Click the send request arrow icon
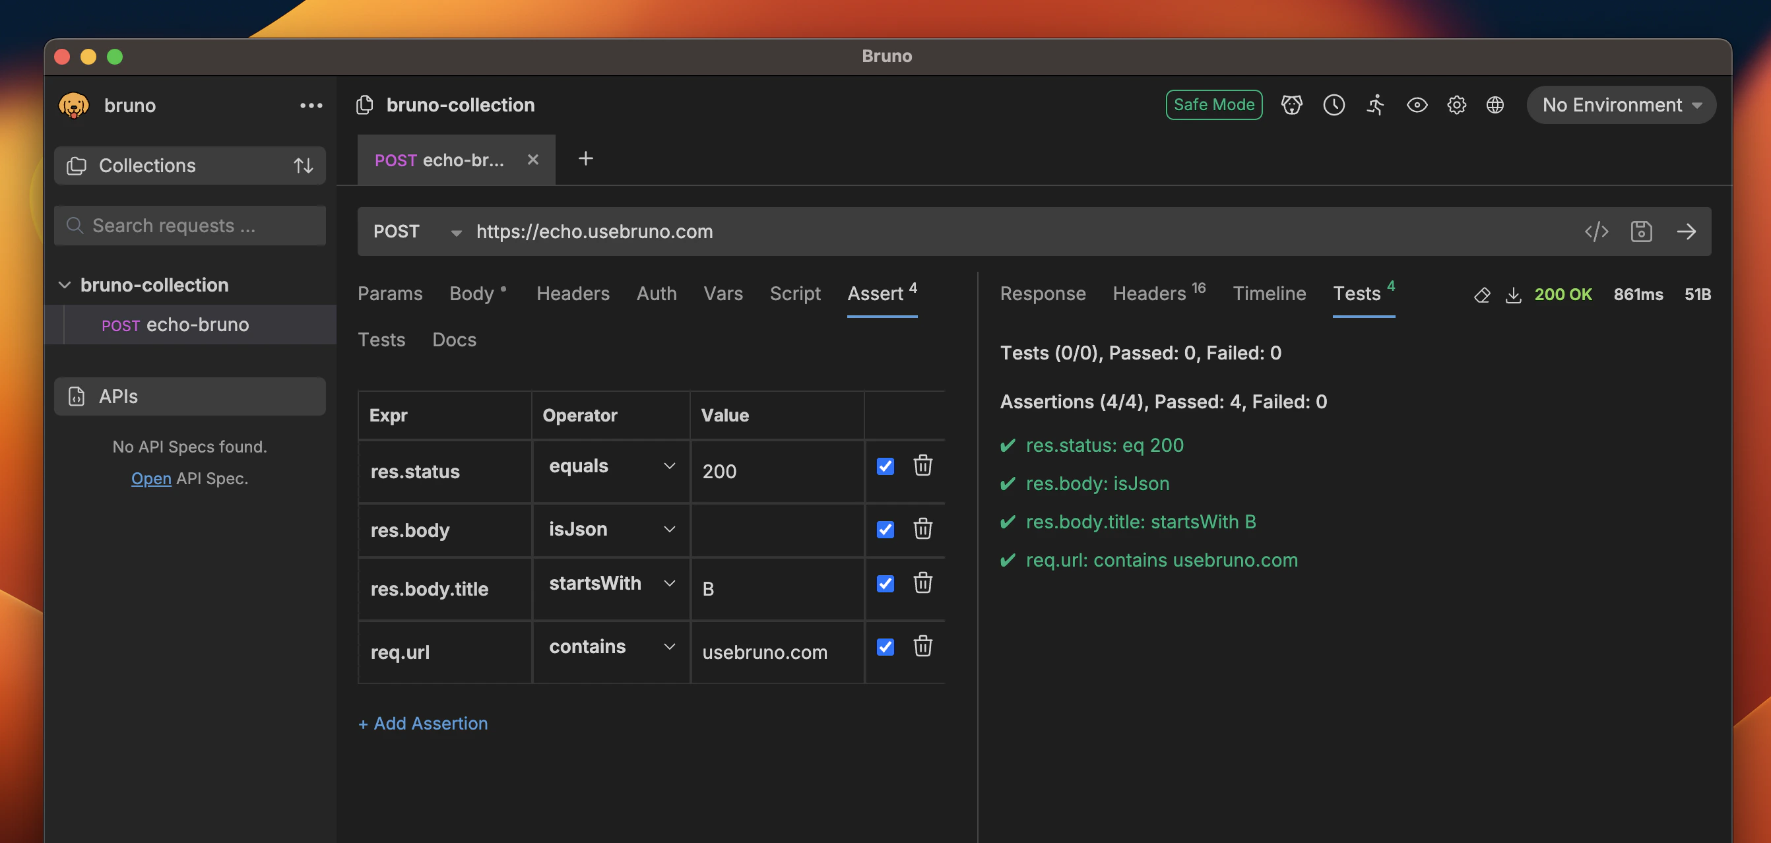 pos(1686,232)
